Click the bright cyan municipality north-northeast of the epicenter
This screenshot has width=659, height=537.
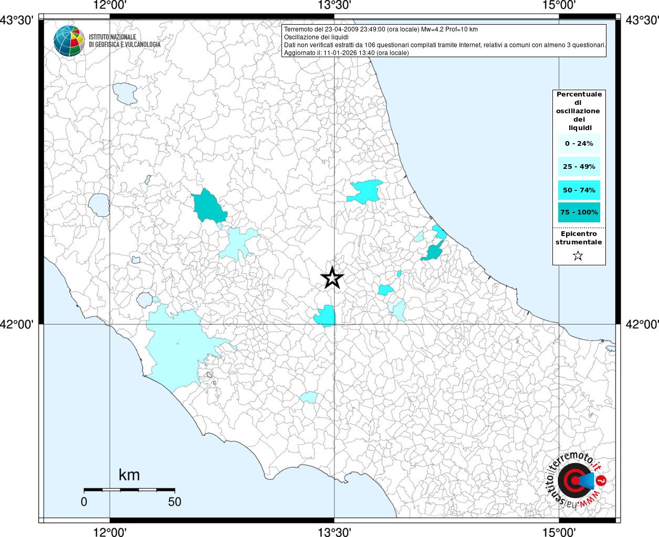tap(365, 191)
